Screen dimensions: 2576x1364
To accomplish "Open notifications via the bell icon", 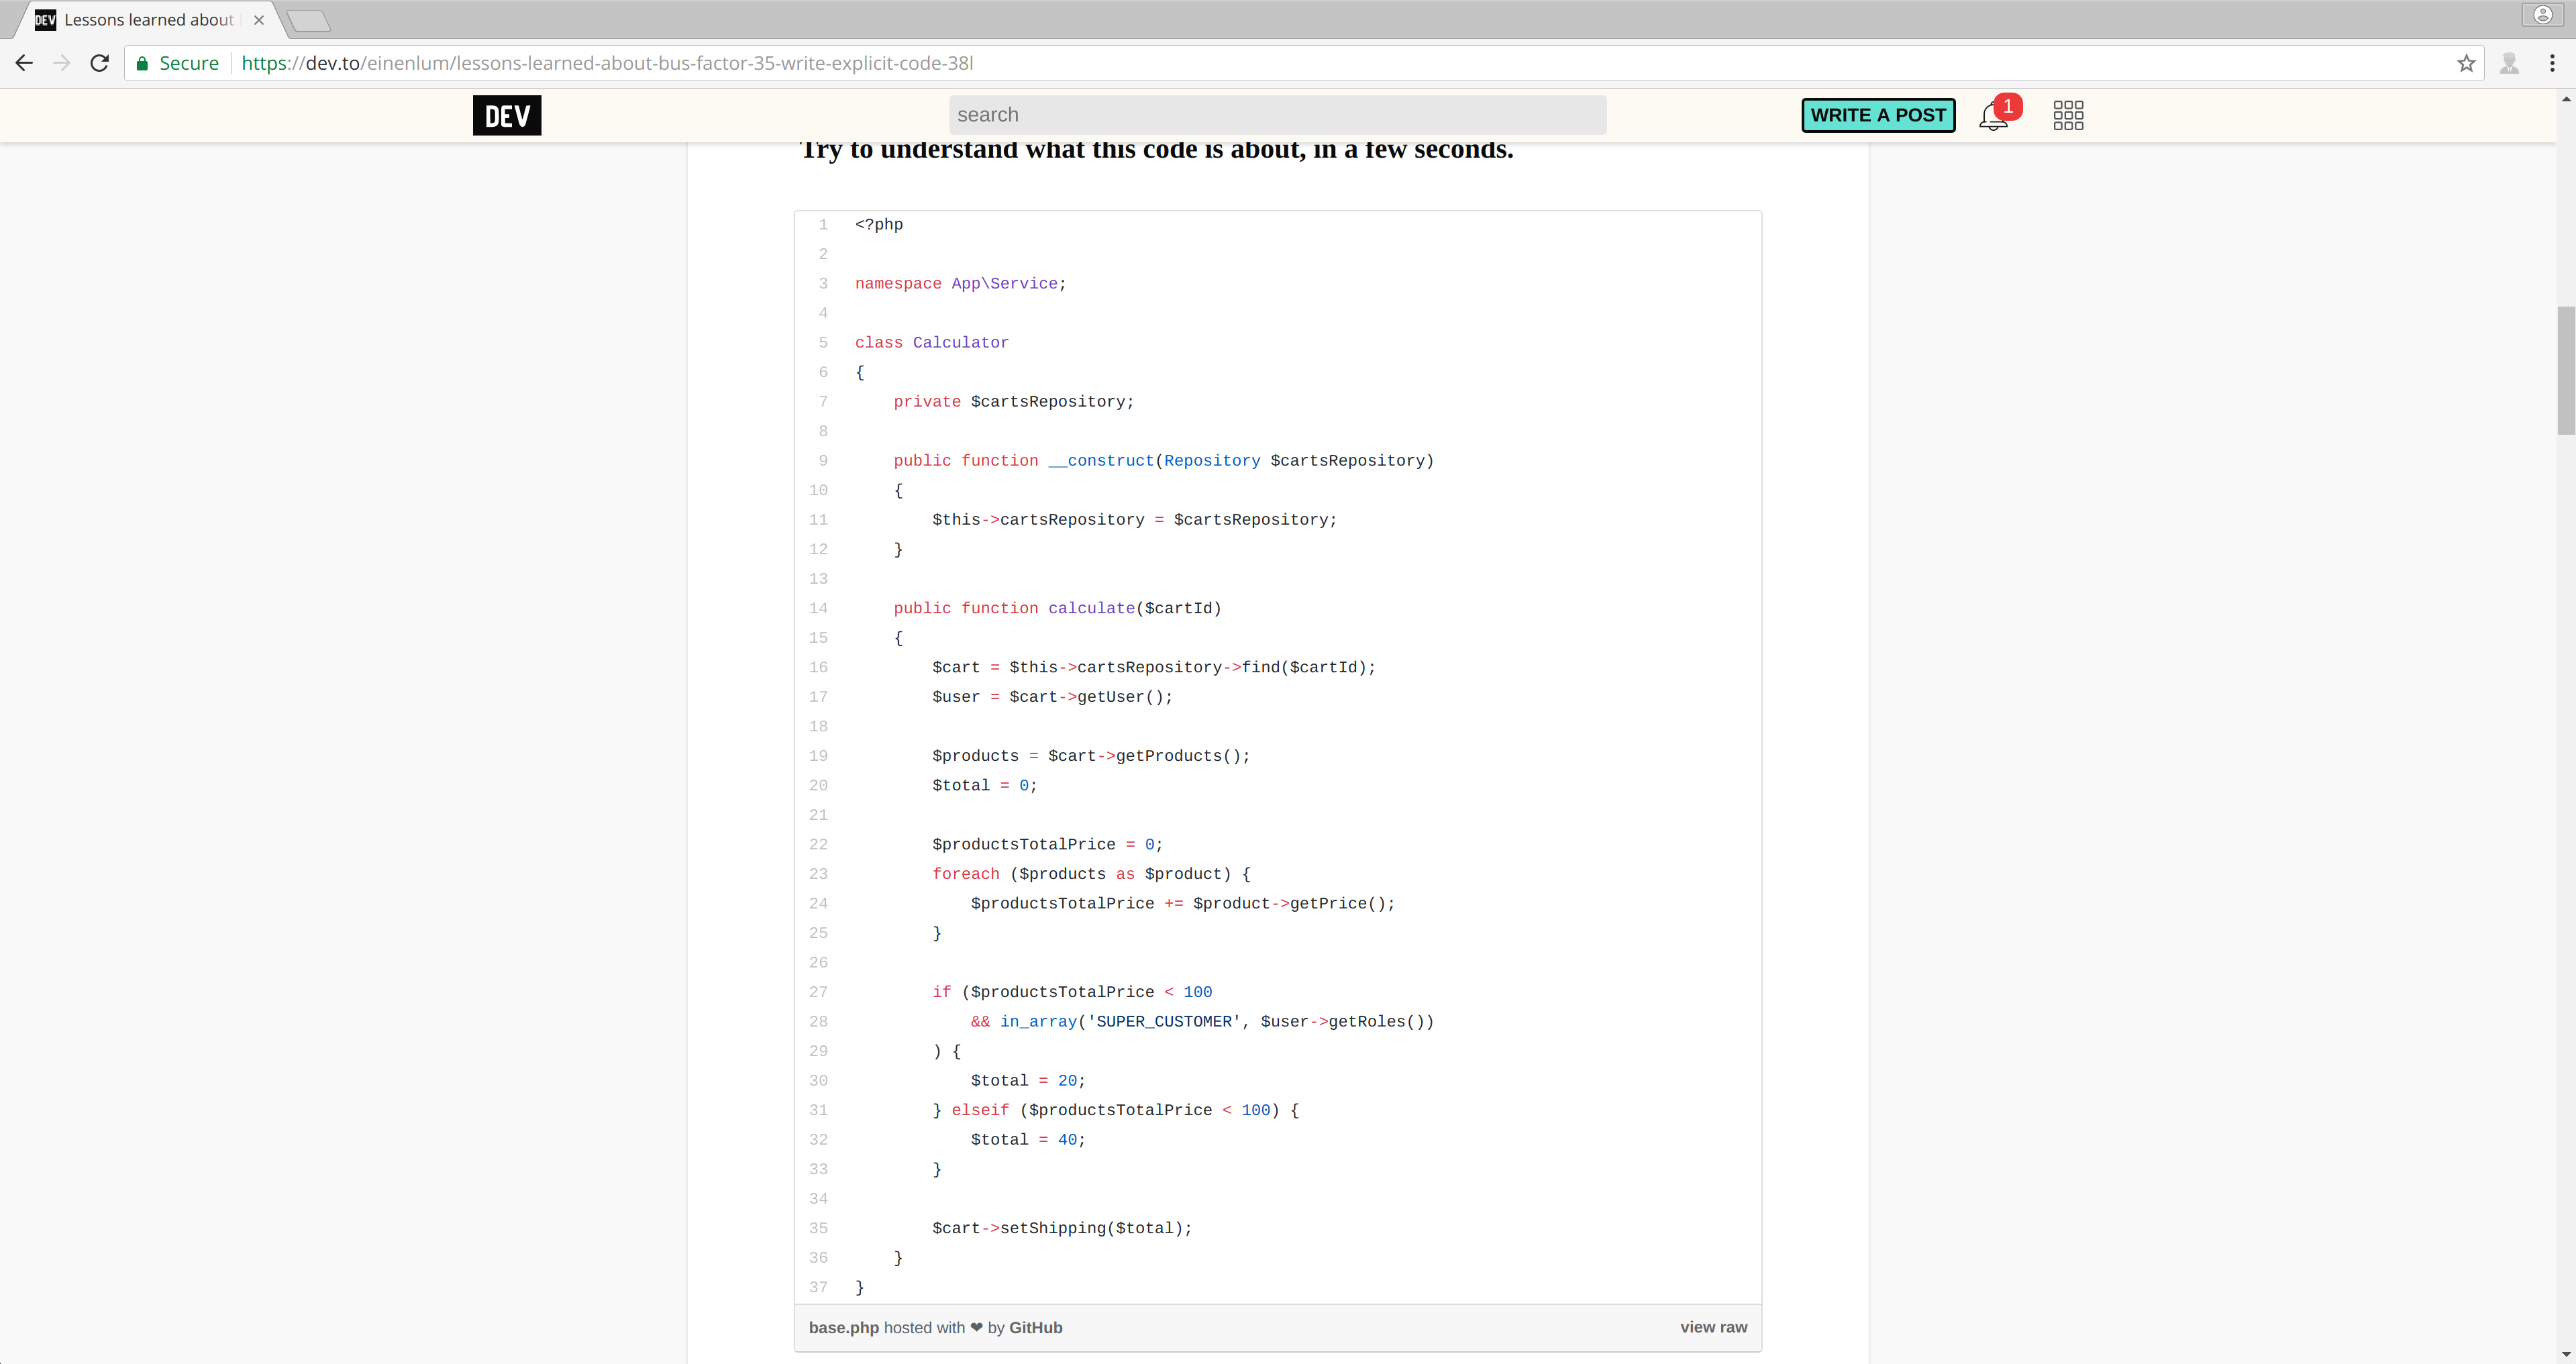I will pyautogui.click(x=1991, y=116).
